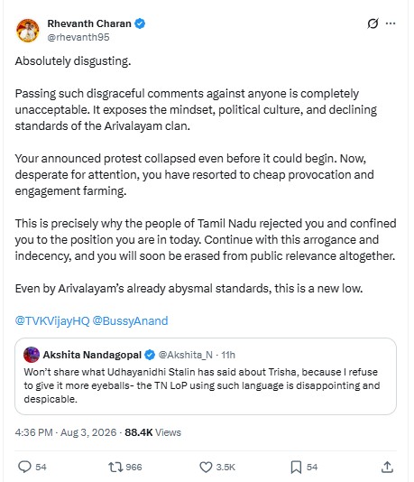This screenshot has height=482, width=414.
Task: Open the 11h timestamp of quoted post
Action: pos(228,355)
